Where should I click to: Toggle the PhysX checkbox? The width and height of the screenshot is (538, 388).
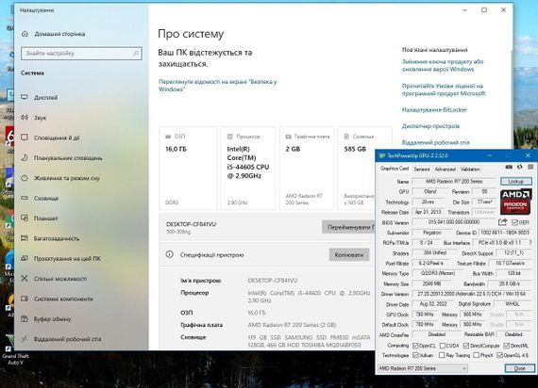(477, 355)
